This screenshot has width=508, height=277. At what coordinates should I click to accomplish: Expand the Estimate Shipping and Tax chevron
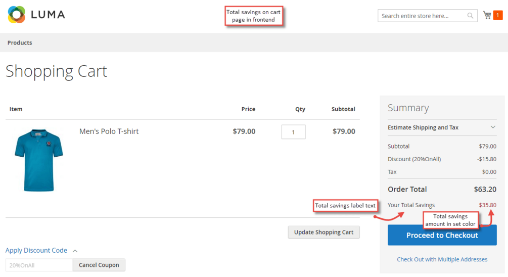tap(493, 127)
